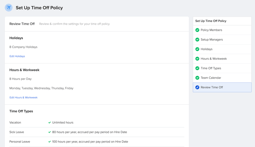Screen dimensions: 255x147
Task: Click the Sick Leave row label
Action: [x=17, y=132]
